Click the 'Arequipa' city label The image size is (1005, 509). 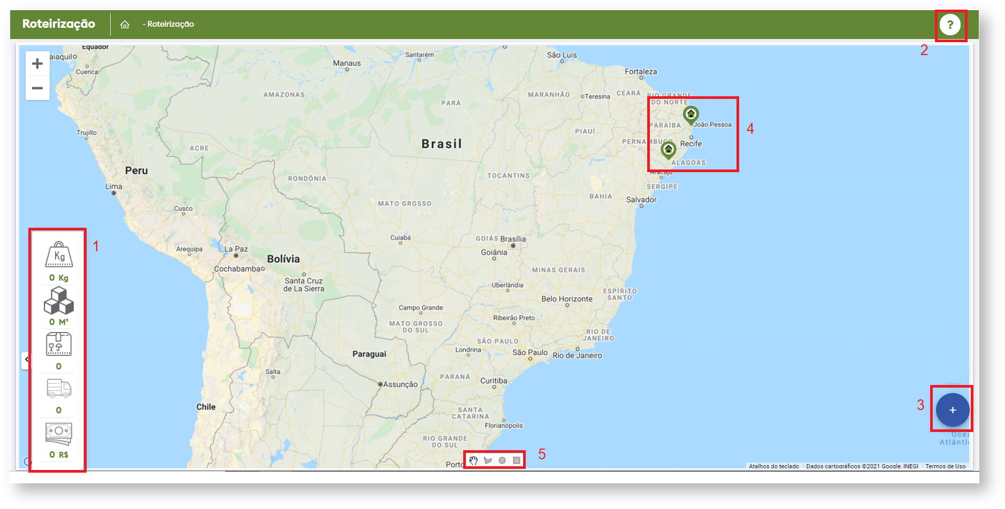coord(189,249)
